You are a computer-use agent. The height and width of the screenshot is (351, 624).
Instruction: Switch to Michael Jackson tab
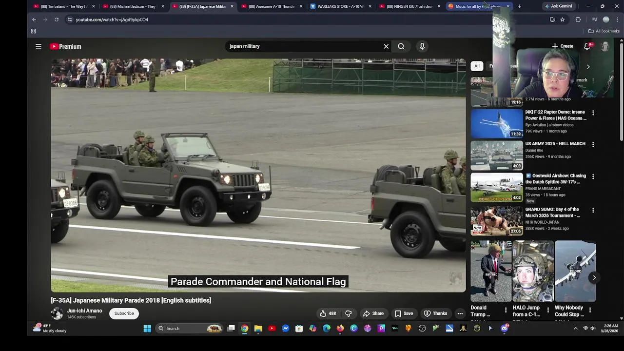[x=133, y=6]
